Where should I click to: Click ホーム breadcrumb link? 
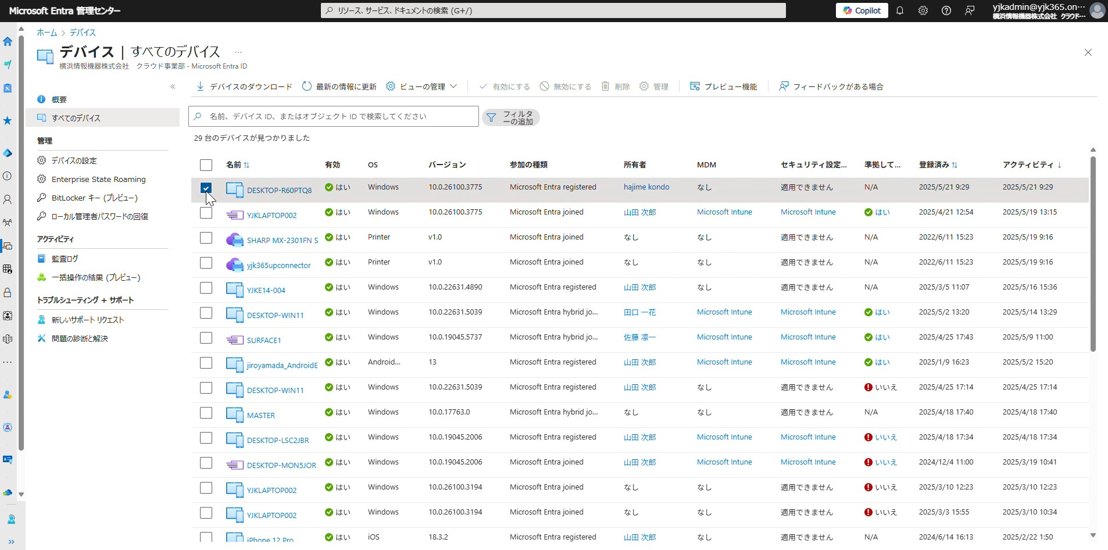point(47,33)
